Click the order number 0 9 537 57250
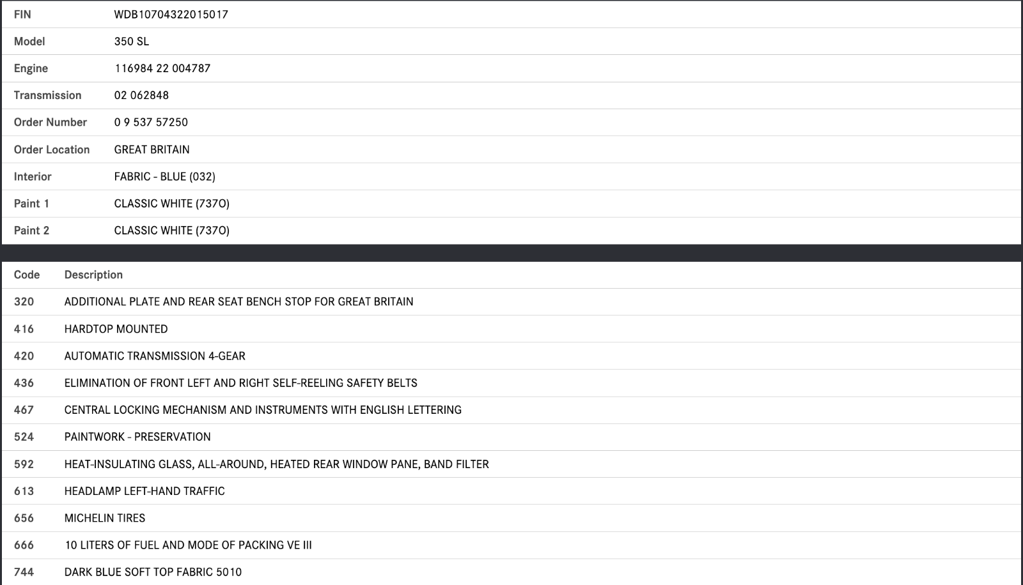Viewport: 1023px width, 585px height. click(x=151, y=122)
